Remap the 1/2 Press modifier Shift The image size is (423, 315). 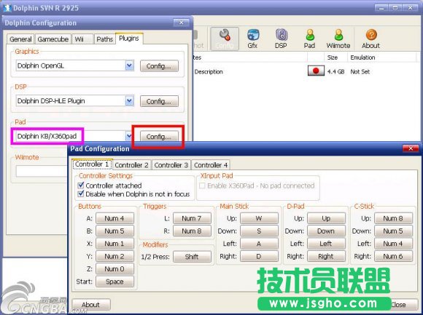pyautogui.click(x=192, y=257)
